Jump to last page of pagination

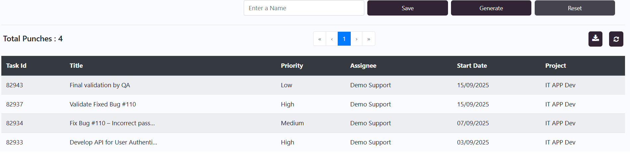[369, 39]
